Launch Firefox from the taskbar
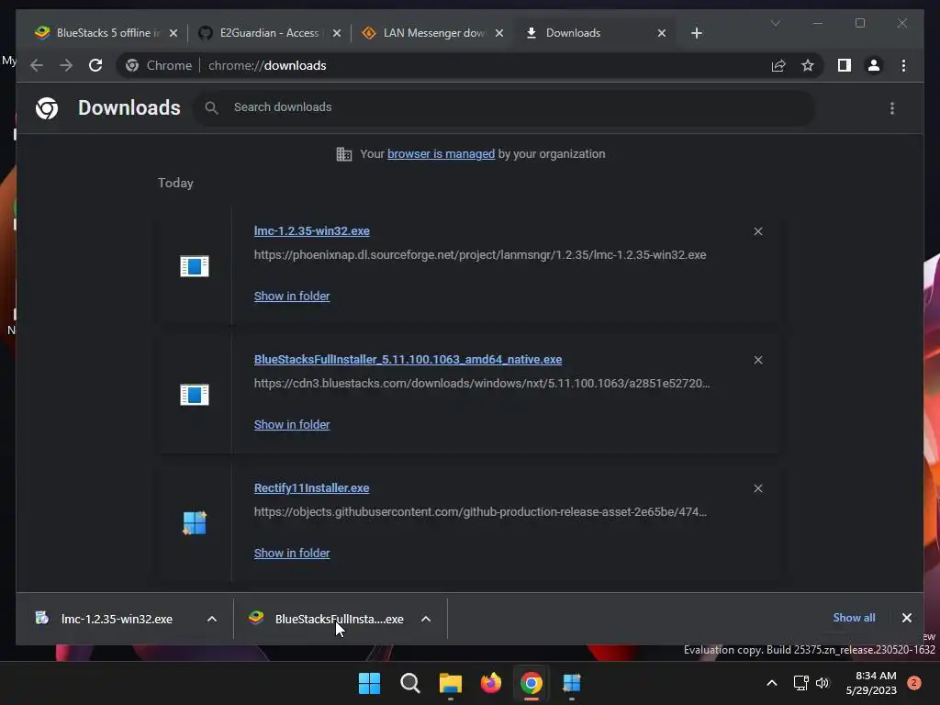 pyautogui.click(x=490, y=683)
